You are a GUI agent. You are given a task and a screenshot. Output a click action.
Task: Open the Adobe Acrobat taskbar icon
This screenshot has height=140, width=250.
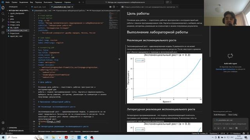pyautogui.click(x=66, y=137)
